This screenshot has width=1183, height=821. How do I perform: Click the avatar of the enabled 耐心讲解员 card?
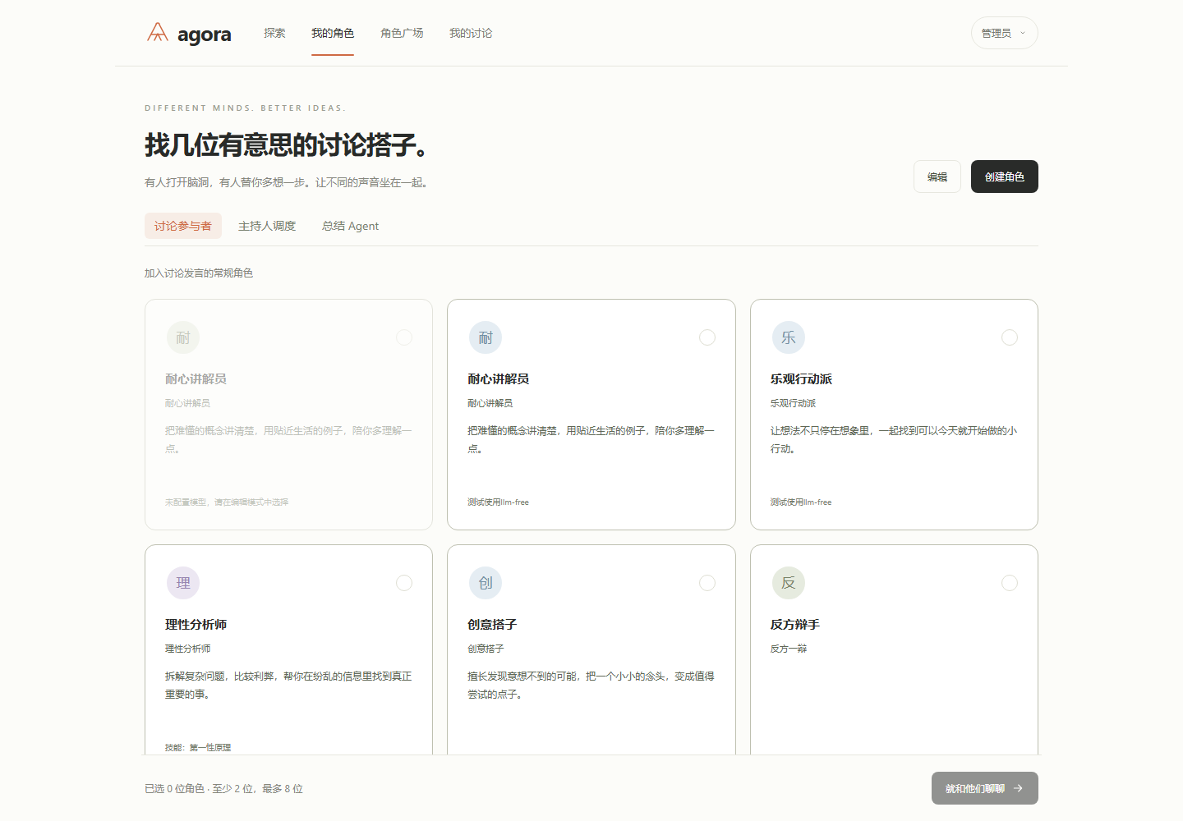[x=486, y=337]
